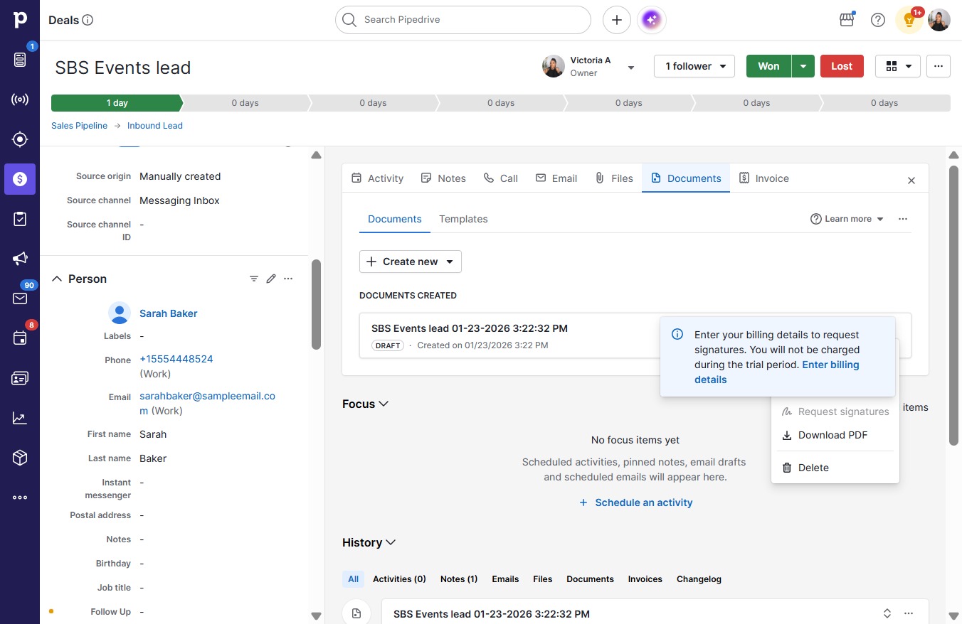
Task: Open the AI assistant sparkle icon
Action: pos(652,20)
